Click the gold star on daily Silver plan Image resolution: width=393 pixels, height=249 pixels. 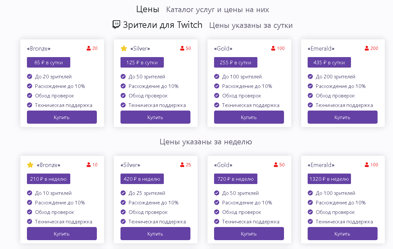(124, 48)
